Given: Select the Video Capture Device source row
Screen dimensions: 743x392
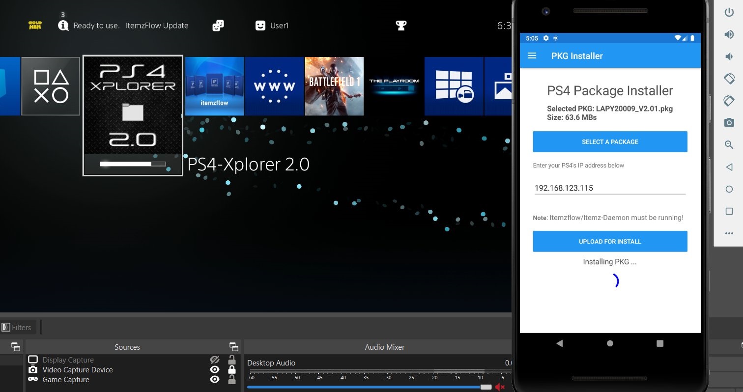Looking at the screenshot, I should click(x=132, y=370).
